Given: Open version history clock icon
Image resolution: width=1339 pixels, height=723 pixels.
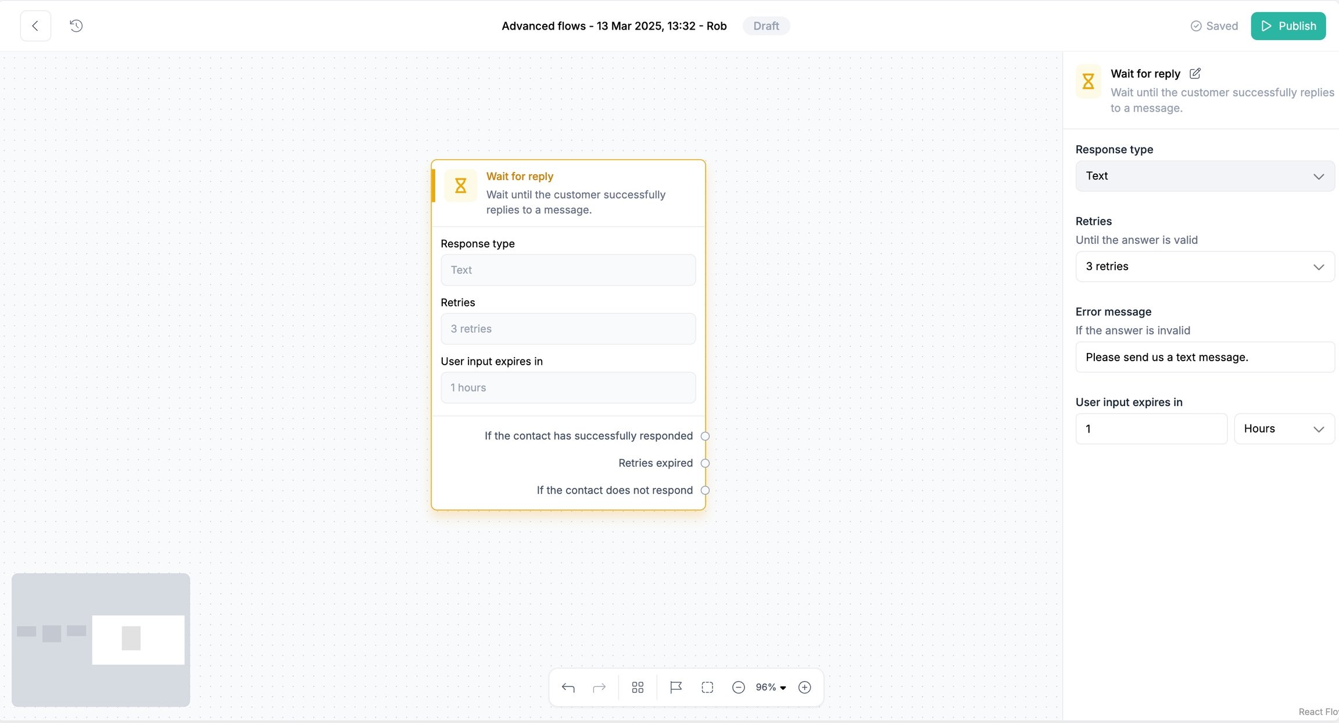Looking at the screenshot, I should (x=76, y=26).
